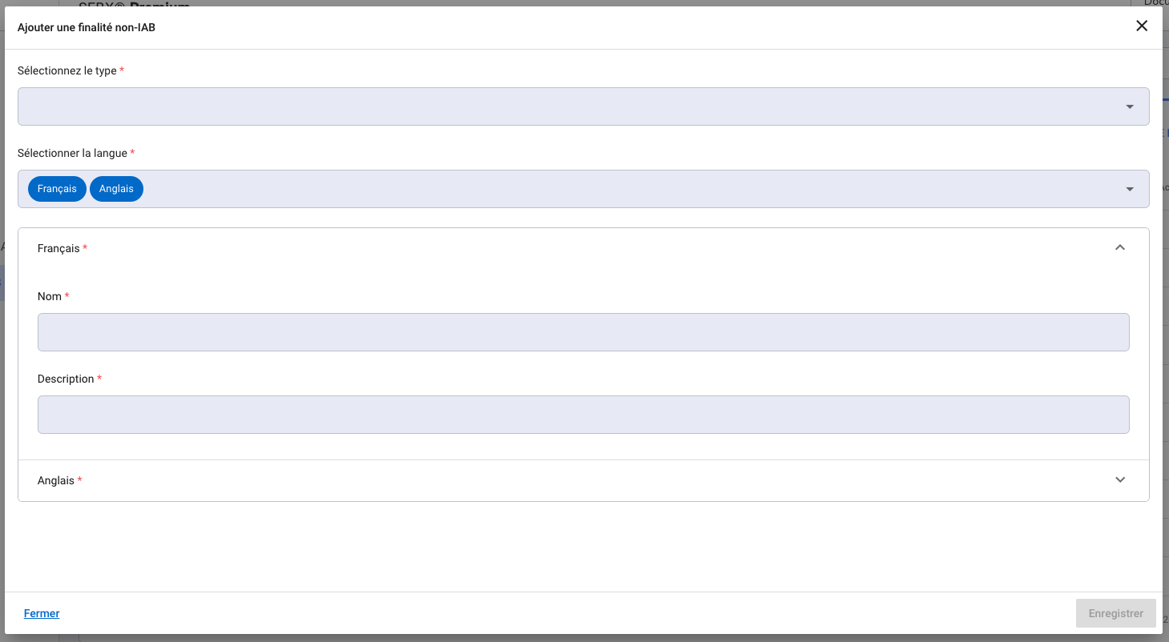
Task: Click the Fermer link
Action: tap(42, 613)
